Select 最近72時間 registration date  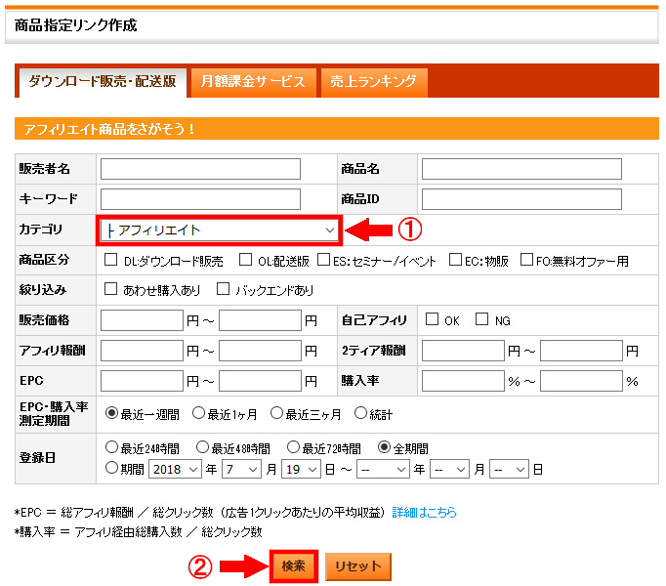point(294,447)
